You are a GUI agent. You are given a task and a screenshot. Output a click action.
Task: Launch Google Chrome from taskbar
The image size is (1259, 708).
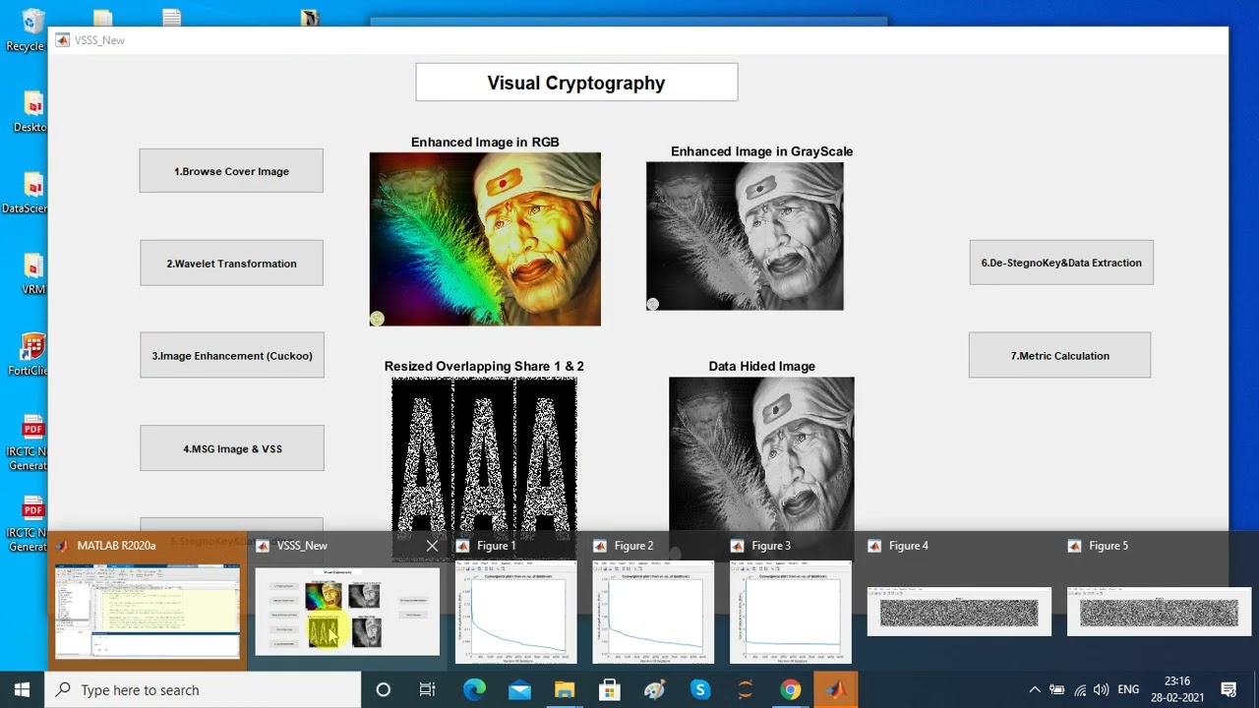(791, 689)
